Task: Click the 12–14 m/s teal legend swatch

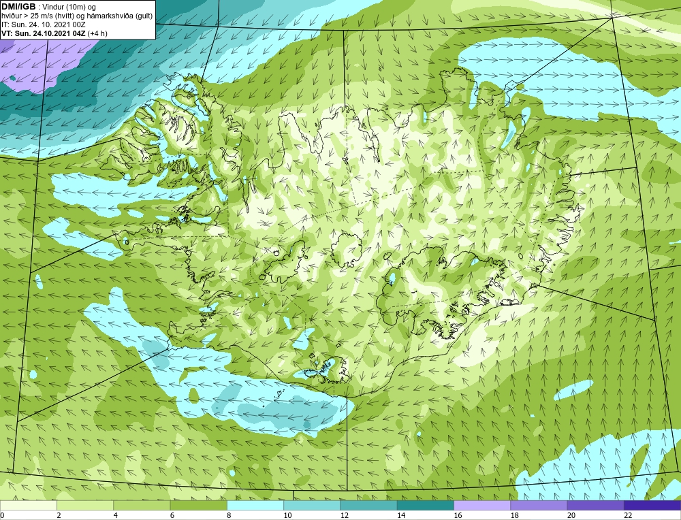Action: pos(368,505)
